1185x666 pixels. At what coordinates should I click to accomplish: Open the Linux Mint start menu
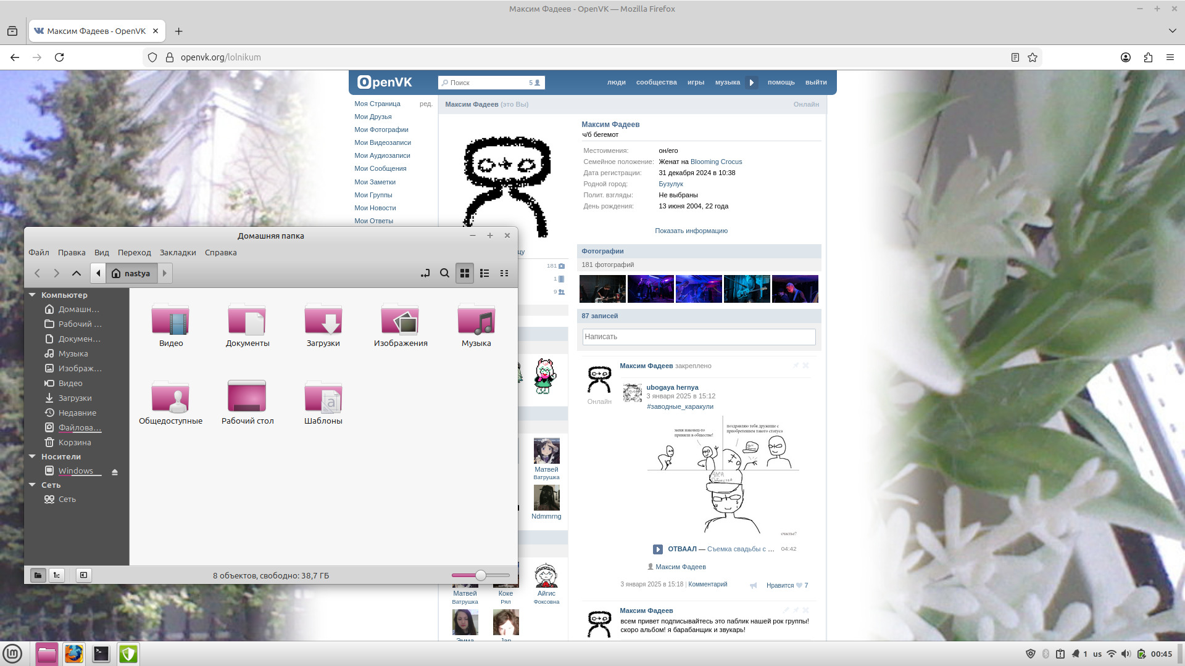(x=12, y=654)
